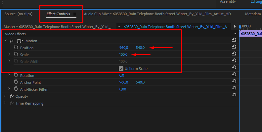This screenshot has width=262, height=132.
Task: Expand the Rotation property
Action: click(x=9, y=75)
